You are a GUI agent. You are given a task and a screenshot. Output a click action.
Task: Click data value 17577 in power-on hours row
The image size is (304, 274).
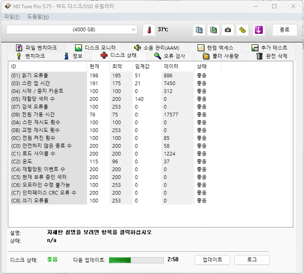(x=171, y=115)
